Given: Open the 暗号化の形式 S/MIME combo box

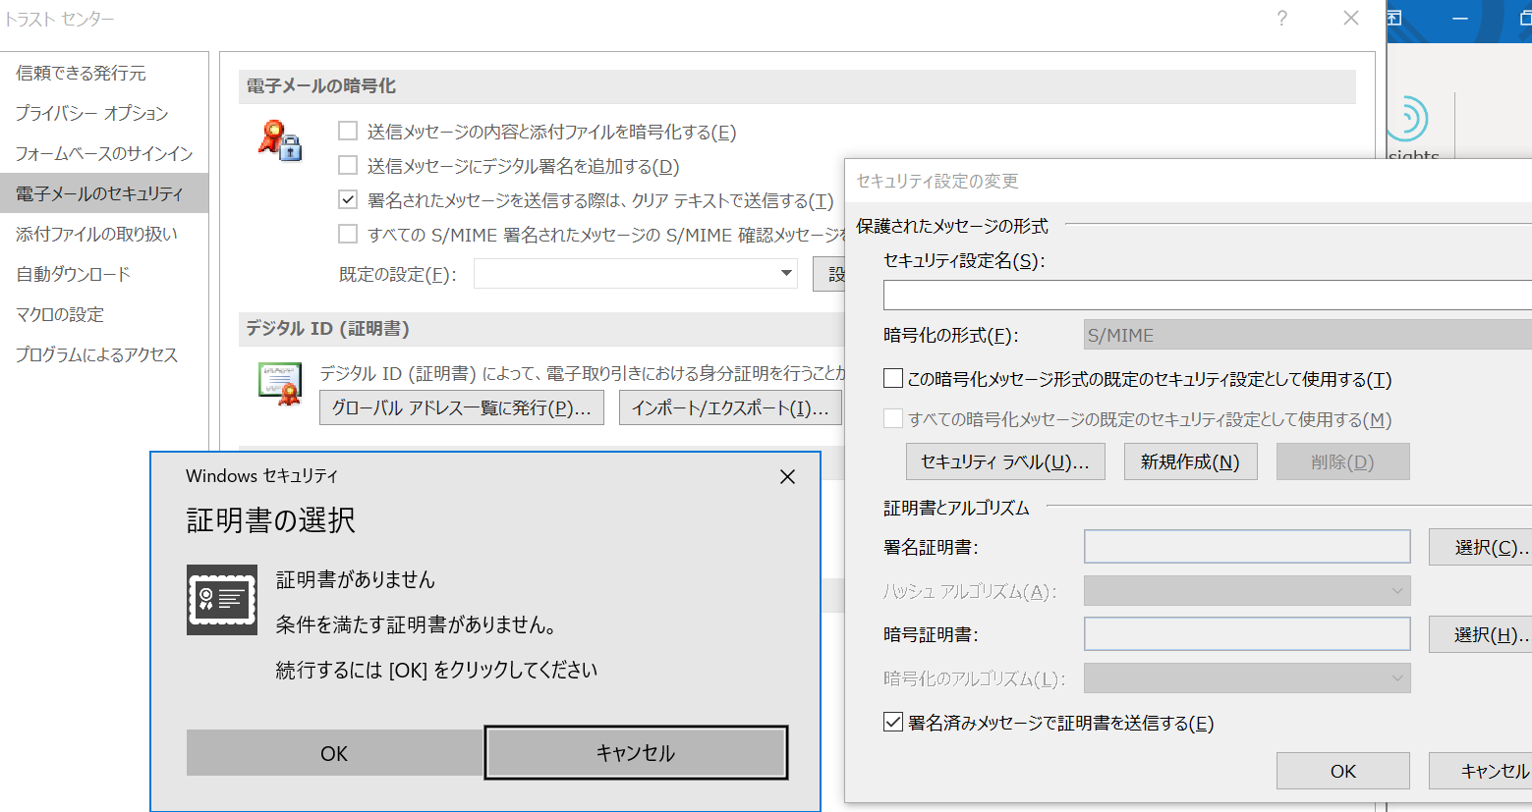Looking at the screenshot, I should pos(1307,335).
